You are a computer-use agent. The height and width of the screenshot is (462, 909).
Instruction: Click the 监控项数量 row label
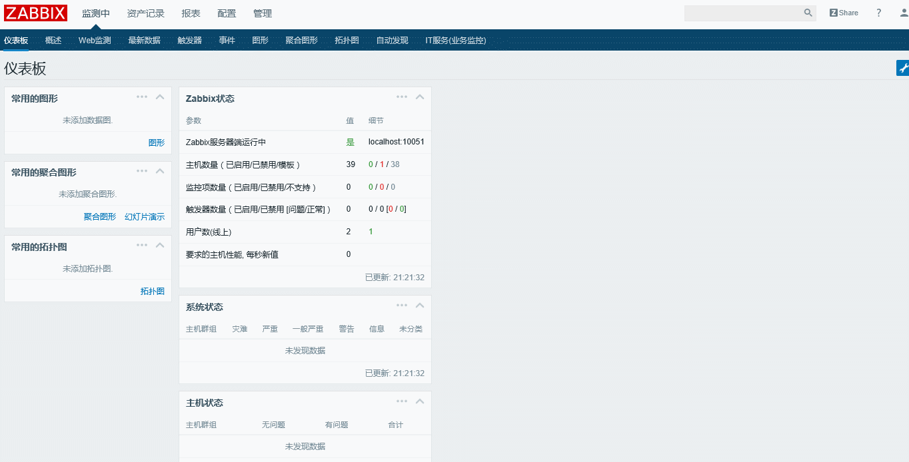[251, 187]
